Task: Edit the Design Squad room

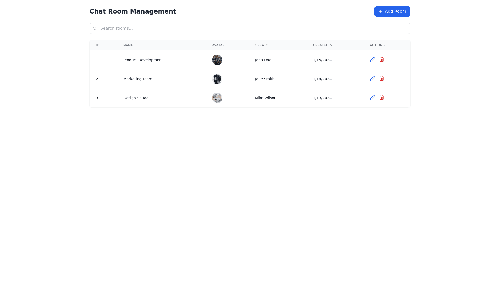Action: click(372, 97)
